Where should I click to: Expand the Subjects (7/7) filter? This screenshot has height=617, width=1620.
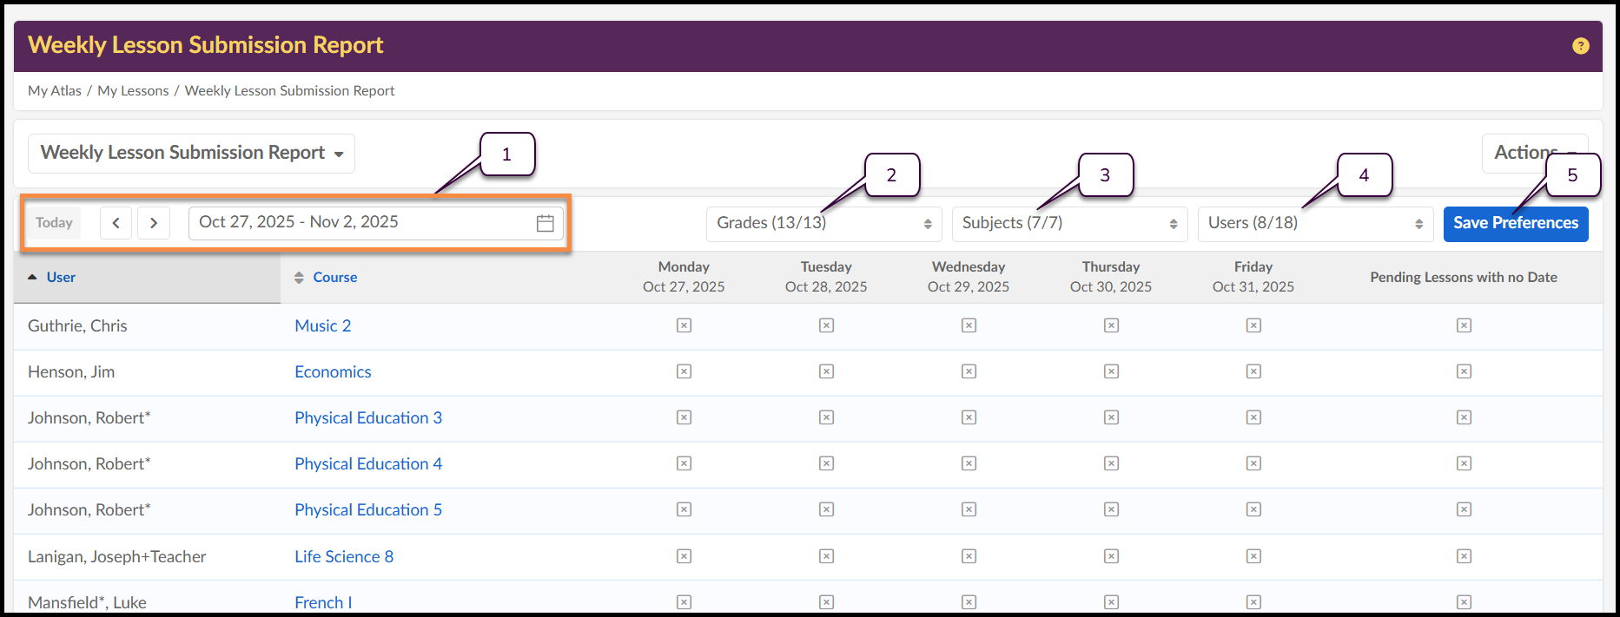(1068, 223)
